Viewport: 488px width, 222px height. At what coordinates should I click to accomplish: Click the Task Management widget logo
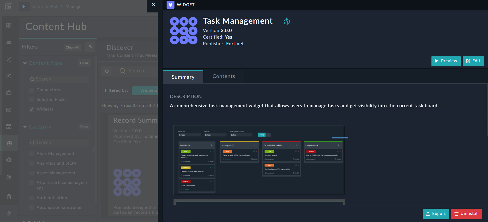[184, 31]
